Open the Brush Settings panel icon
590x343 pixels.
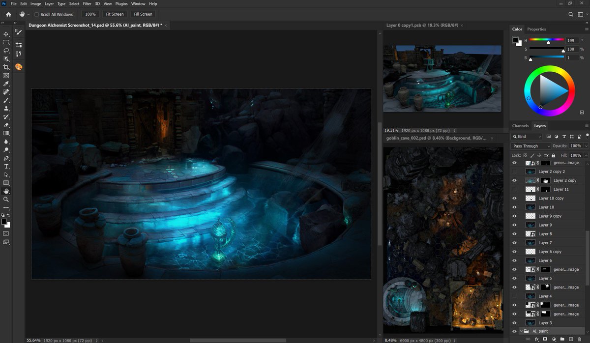(x=19, y=31)
